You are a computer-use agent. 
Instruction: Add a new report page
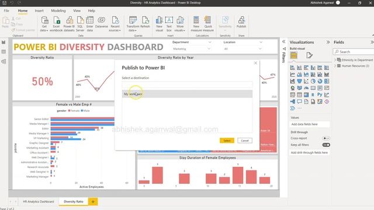(93, 202)
